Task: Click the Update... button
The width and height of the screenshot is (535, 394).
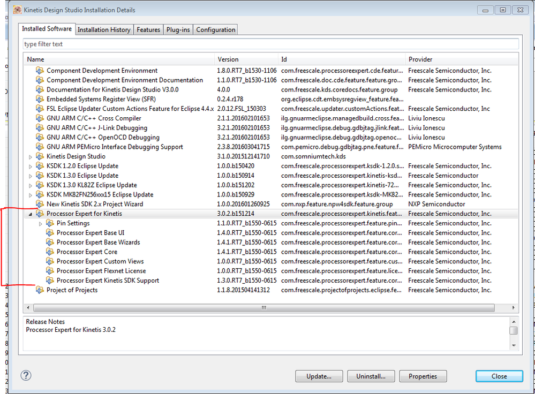Action: [x=319, y=376]
